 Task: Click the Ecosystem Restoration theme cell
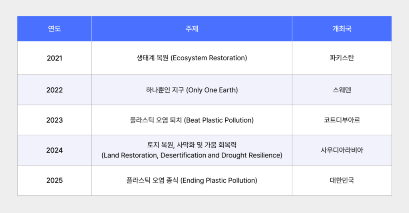[192, 58]
